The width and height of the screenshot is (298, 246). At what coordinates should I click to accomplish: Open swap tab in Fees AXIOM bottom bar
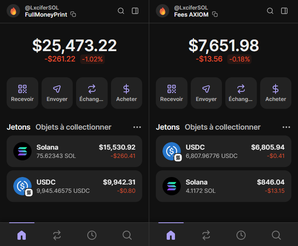click(206, 235)
